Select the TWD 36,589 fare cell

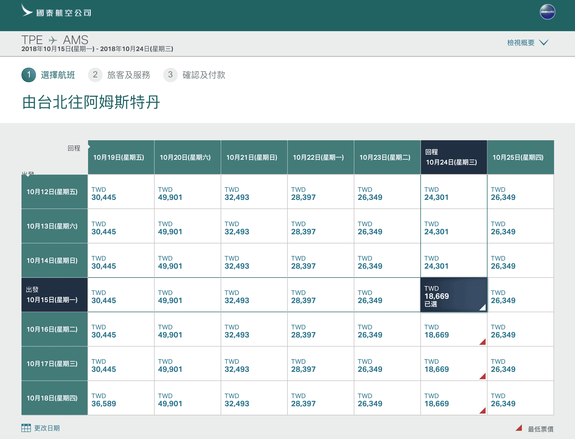121,398
